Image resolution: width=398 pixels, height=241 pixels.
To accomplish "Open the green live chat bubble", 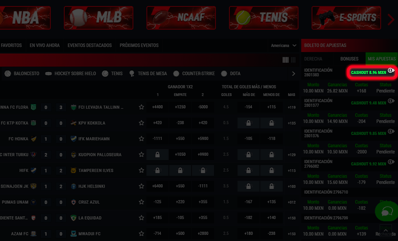I will pyautogui.click(x=387, y=211).
